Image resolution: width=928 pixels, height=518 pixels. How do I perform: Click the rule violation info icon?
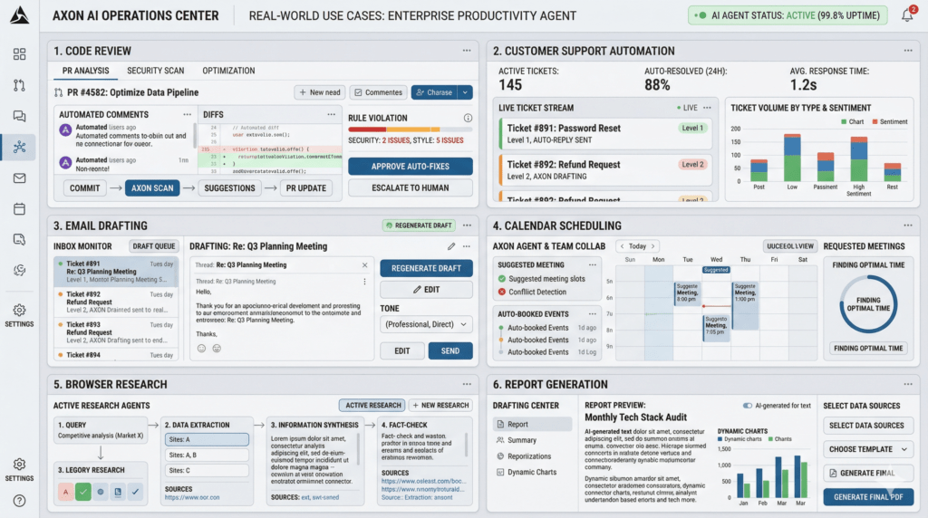click(x=468, y=118)
